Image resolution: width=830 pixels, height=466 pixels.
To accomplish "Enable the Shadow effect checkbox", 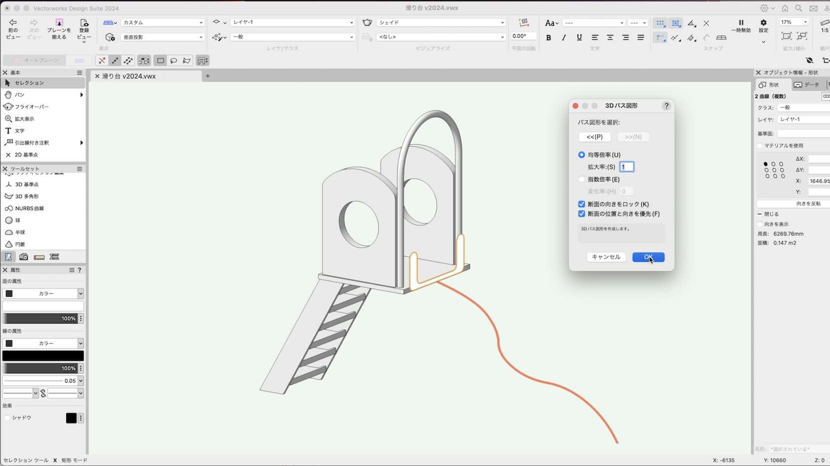I will point(7,418).
